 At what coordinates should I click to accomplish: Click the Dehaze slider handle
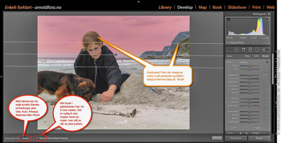click(249, 102)
